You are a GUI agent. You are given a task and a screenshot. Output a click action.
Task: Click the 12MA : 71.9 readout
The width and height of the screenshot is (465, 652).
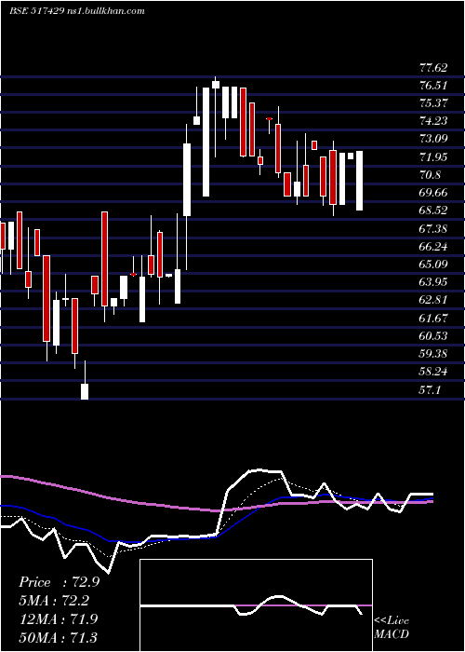tap(59, 619)
